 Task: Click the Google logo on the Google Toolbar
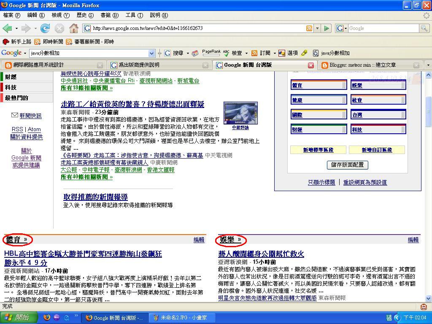pyautogui.click(x=11, y=53)
